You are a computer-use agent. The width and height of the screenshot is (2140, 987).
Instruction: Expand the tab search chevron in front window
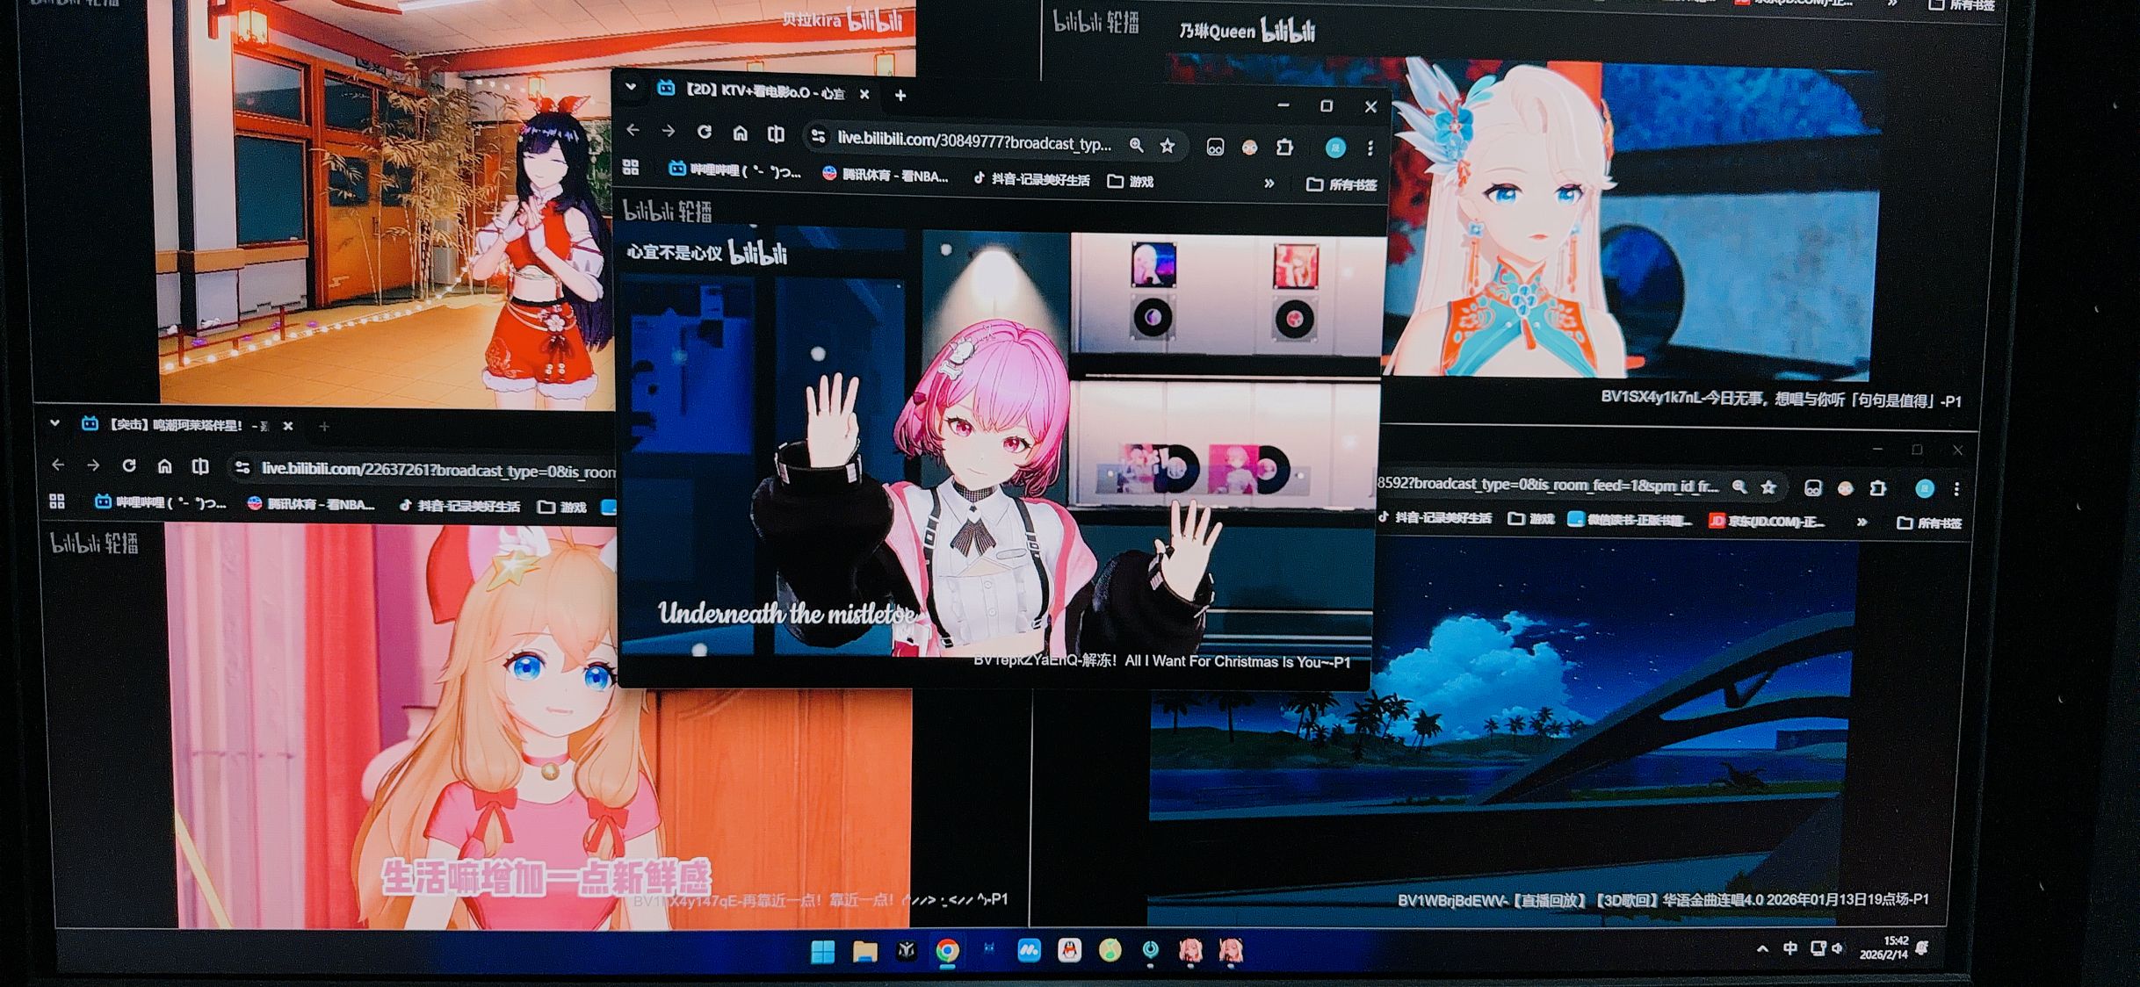(631, 87)
